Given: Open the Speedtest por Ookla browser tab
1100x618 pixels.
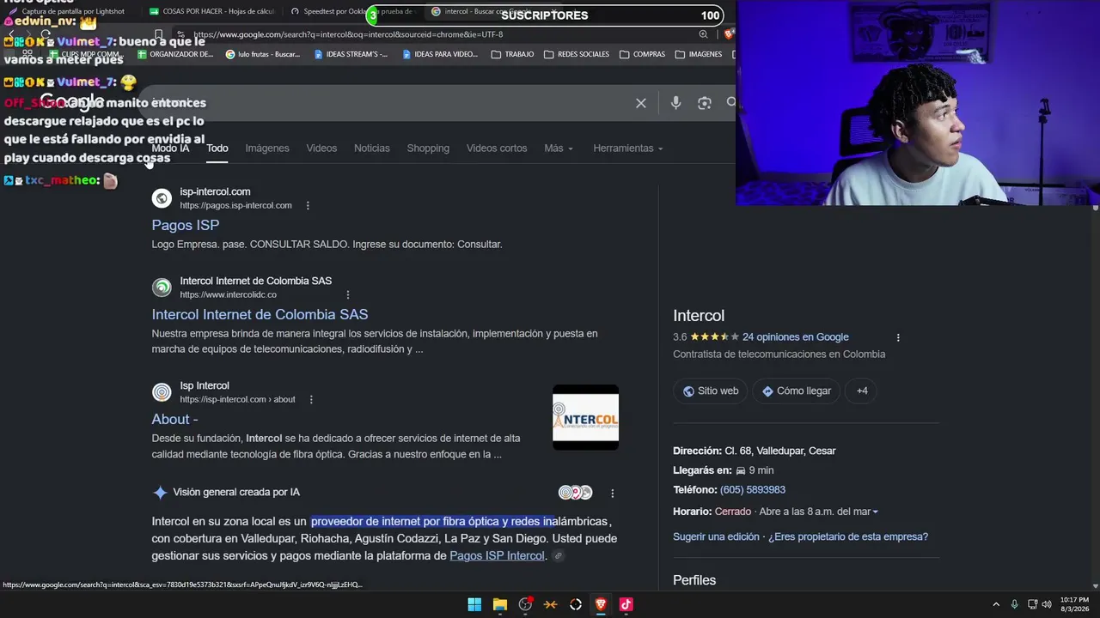Looking at the screenshot, I should [x=352, y=12].
